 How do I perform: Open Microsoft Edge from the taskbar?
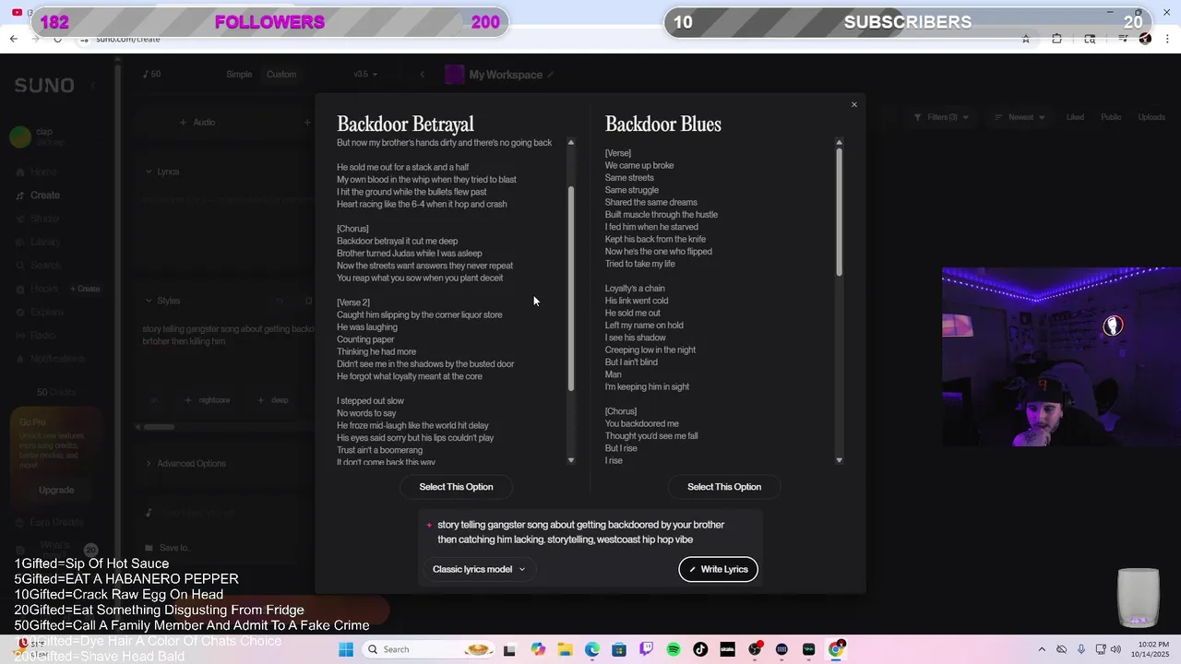tap(591, 649)
